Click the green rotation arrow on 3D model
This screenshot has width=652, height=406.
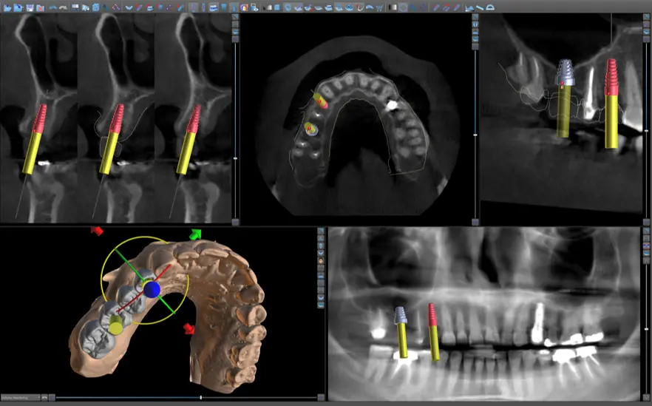195,234
